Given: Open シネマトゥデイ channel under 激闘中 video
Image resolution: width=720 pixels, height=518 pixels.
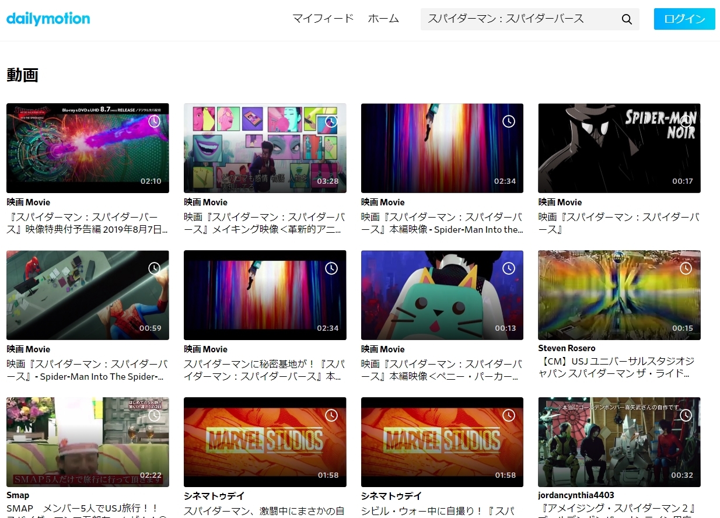Looking at the screenshot, I should 214,496.
